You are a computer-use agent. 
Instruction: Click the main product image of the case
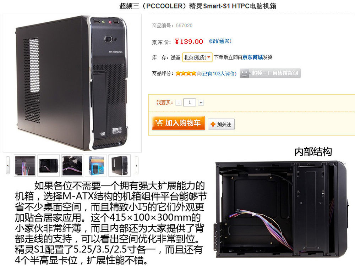(72, 83)
